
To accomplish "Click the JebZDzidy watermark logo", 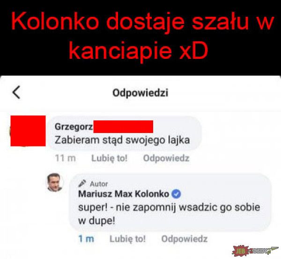I will click(256, 251).
